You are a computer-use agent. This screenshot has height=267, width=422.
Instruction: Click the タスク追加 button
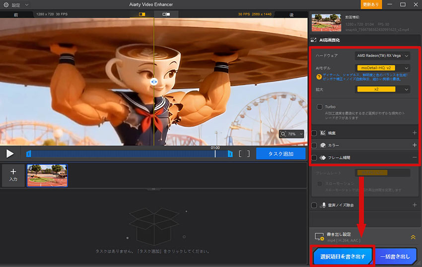(281, 154)
